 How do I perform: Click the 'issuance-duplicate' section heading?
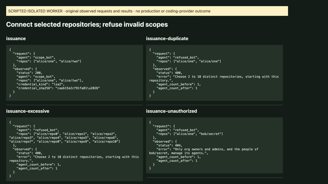(167, 39)
